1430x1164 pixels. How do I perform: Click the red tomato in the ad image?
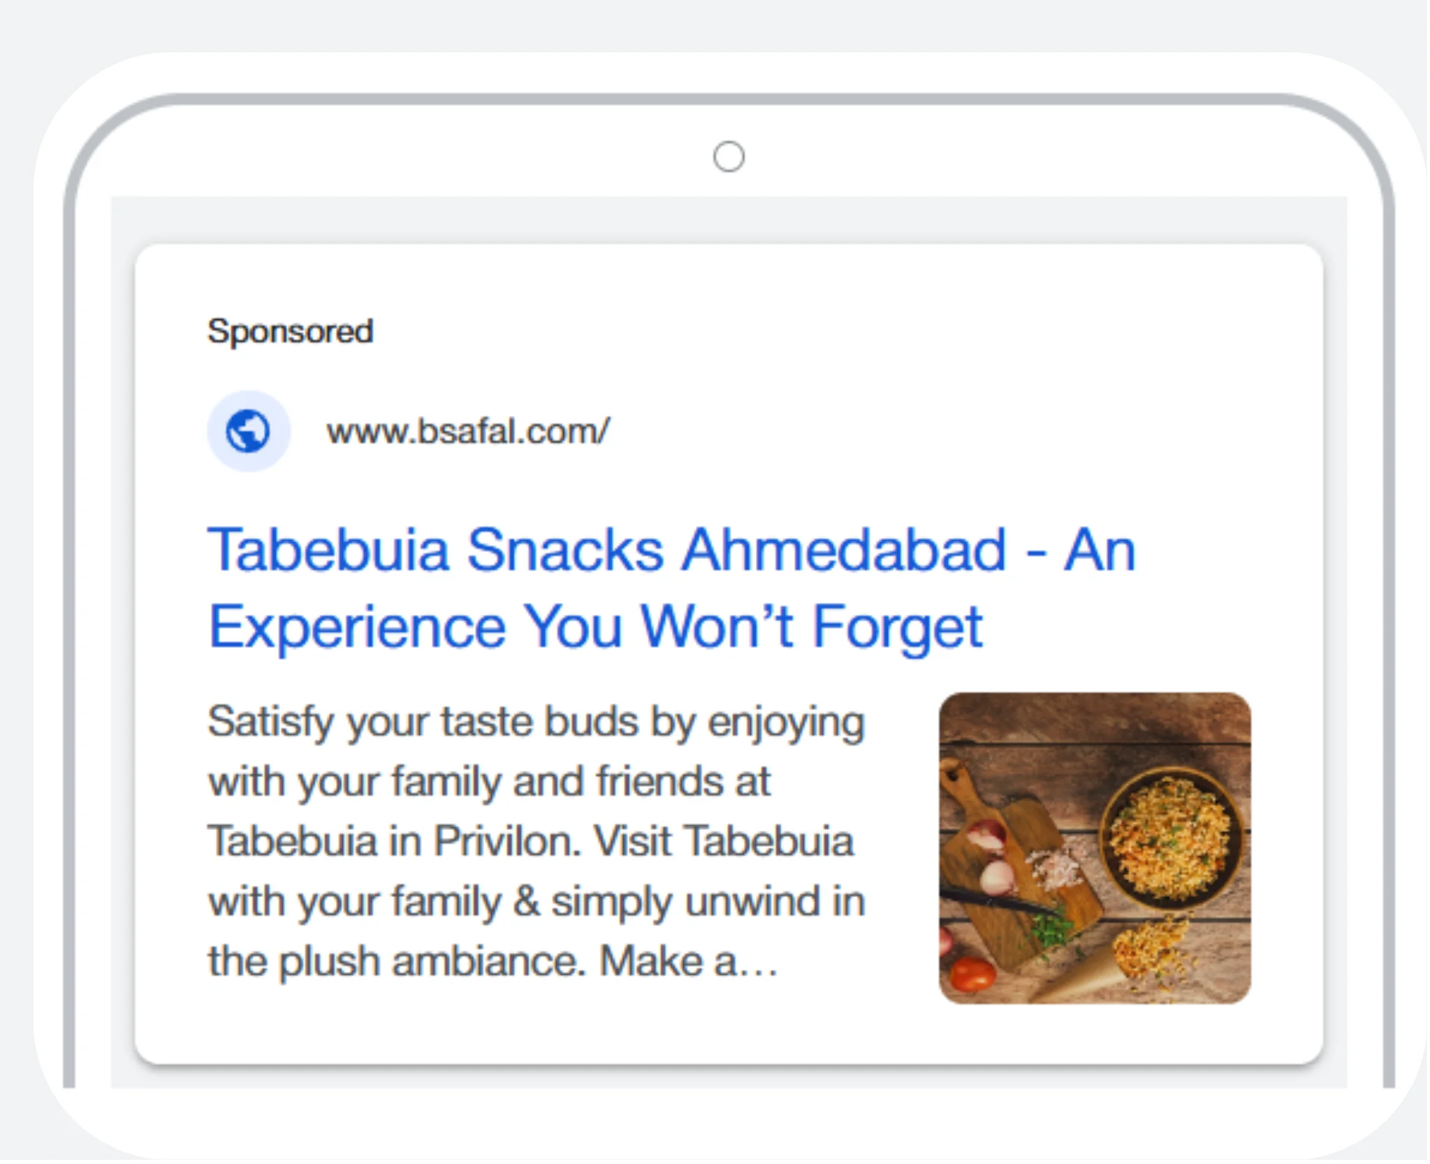972,973
